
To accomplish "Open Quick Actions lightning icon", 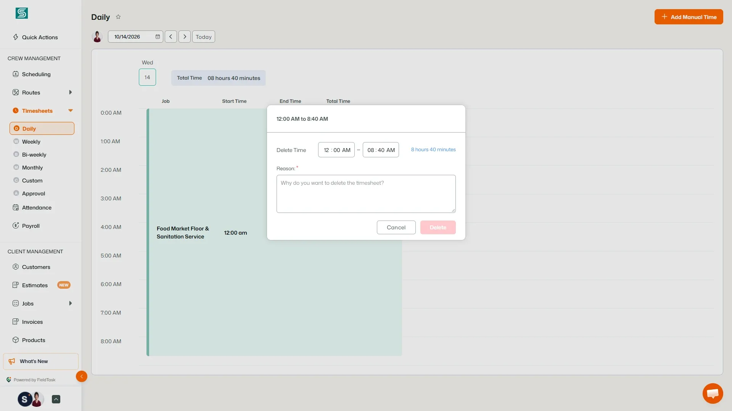I will pyautogui.click(x=16, y=37).
